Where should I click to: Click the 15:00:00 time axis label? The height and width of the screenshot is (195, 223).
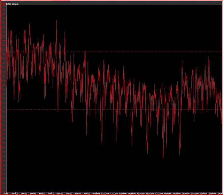click(141, 194)
